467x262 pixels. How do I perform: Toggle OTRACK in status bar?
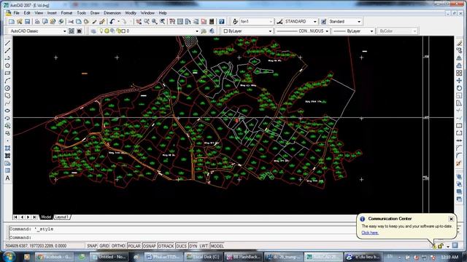(x=166, y=246)
